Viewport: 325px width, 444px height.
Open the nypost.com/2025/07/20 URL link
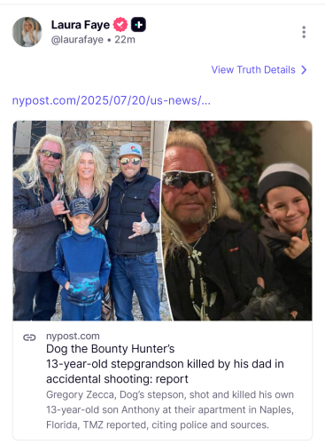pyautogui.click(x=111, y=100)
